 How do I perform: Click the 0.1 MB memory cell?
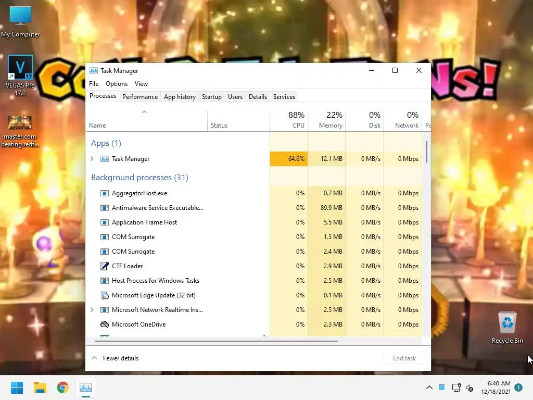327,295
